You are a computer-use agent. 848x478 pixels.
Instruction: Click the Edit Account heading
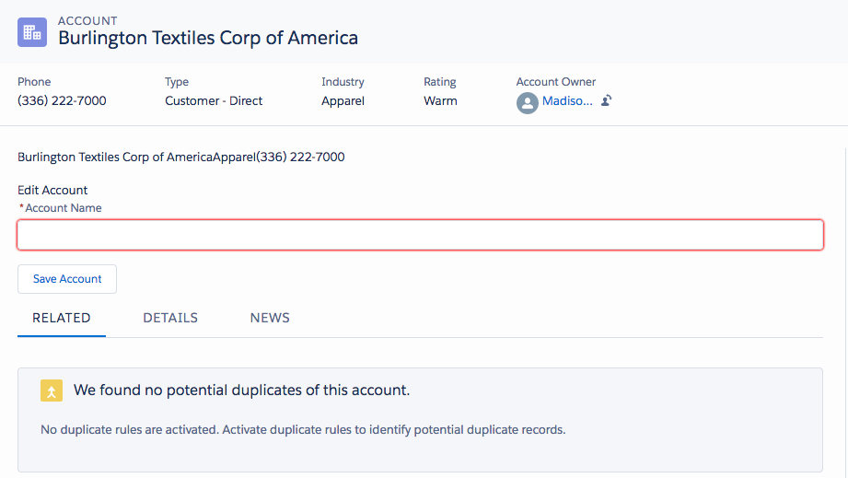tap(52, 191)
